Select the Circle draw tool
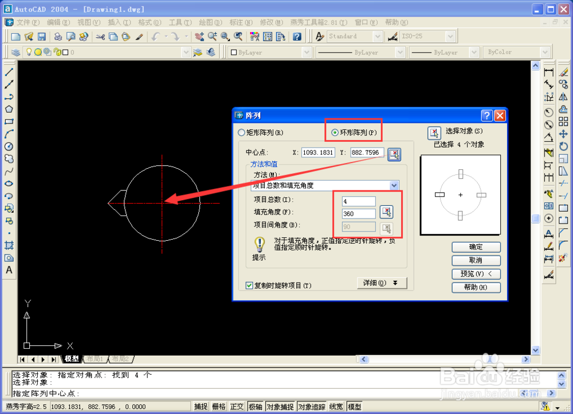The image size is (573, 414). click(9, 146)
